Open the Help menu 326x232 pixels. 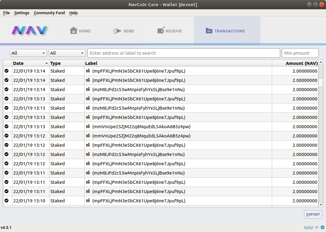[73, 13]
